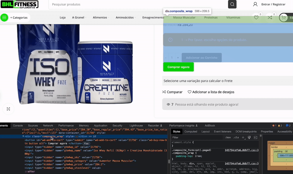
Task: Open the Layout tab
Action: click(x=205, y=132)
